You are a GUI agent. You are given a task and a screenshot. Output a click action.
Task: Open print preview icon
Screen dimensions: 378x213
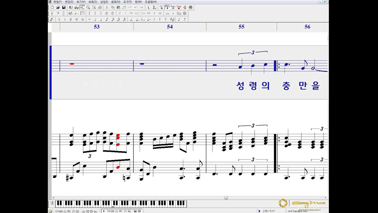(94, 7)
